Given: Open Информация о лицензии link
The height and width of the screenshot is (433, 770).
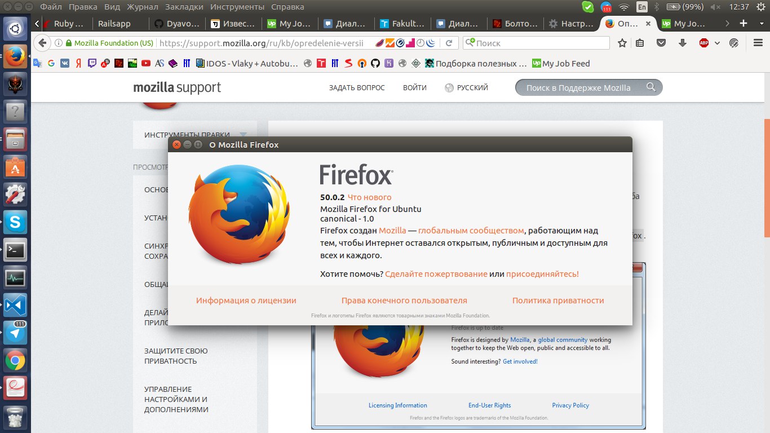Looking at the screenshot, I should [246, 301].
